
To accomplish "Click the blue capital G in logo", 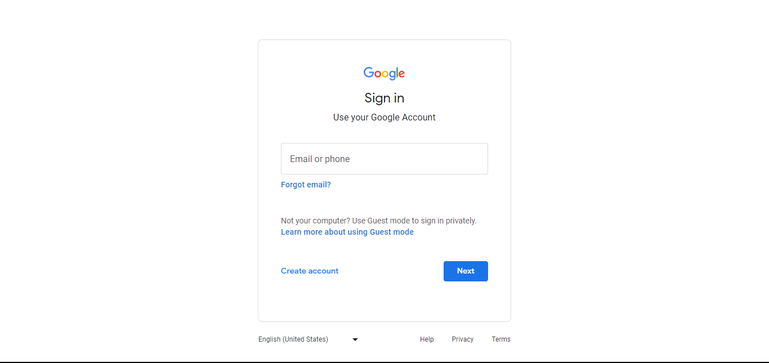I will (x=369, y=73).
